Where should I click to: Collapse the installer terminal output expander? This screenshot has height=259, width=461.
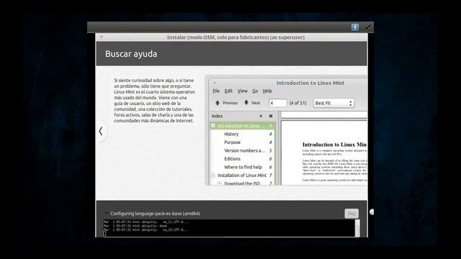point(106,214)
